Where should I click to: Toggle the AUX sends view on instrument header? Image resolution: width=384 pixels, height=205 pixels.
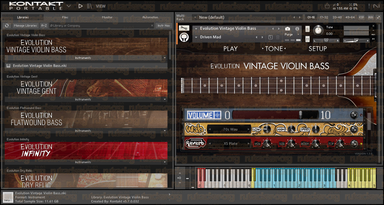tap(374, 35)
